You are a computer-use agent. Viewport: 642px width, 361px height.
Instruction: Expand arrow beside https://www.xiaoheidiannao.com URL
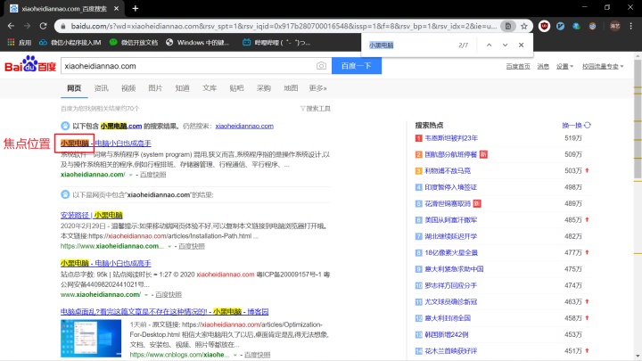pyautogui.click(x=169, y=246)
